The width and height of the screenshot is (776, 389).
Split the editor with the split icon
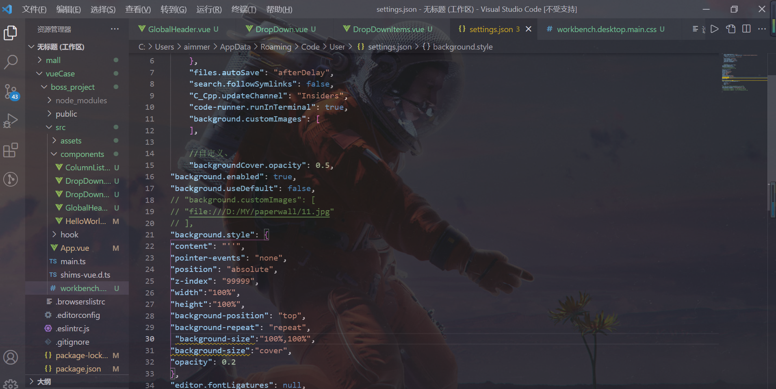click(747, 29)
